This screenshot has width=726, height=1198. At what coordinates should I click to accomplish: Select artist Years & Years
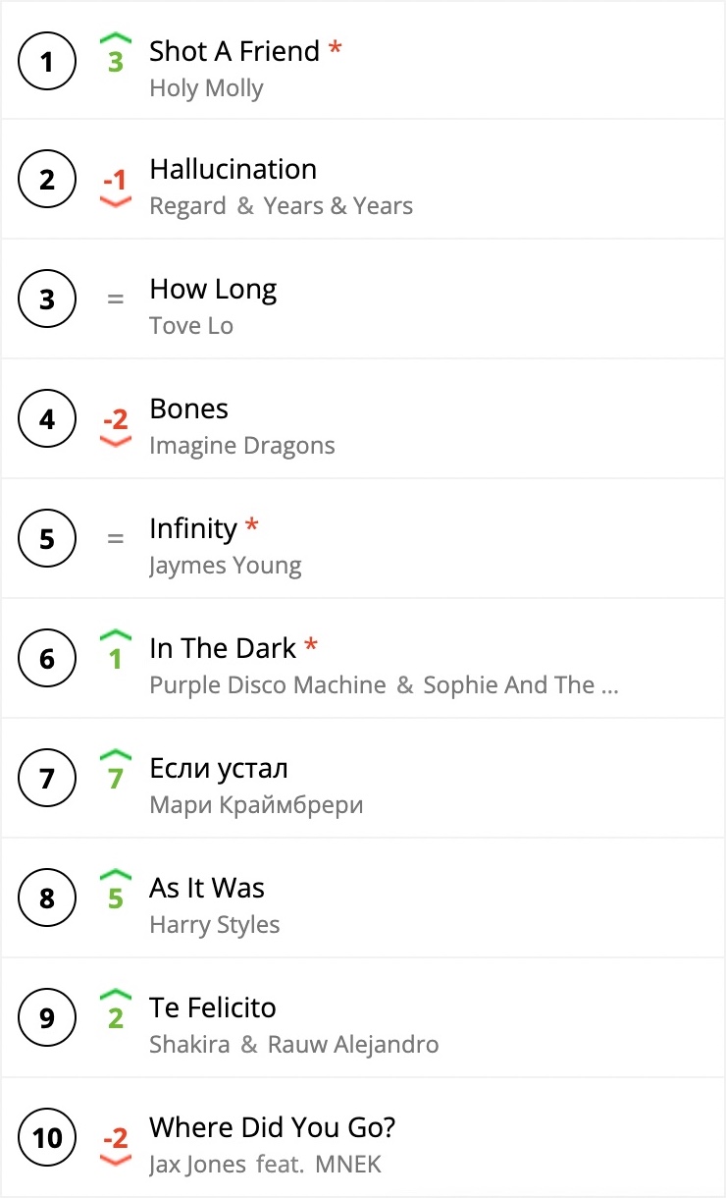[337, 206]
